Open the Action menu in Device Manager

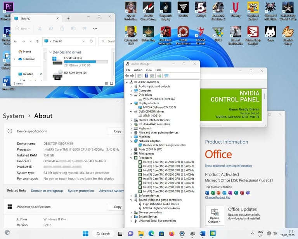[138, 70]
